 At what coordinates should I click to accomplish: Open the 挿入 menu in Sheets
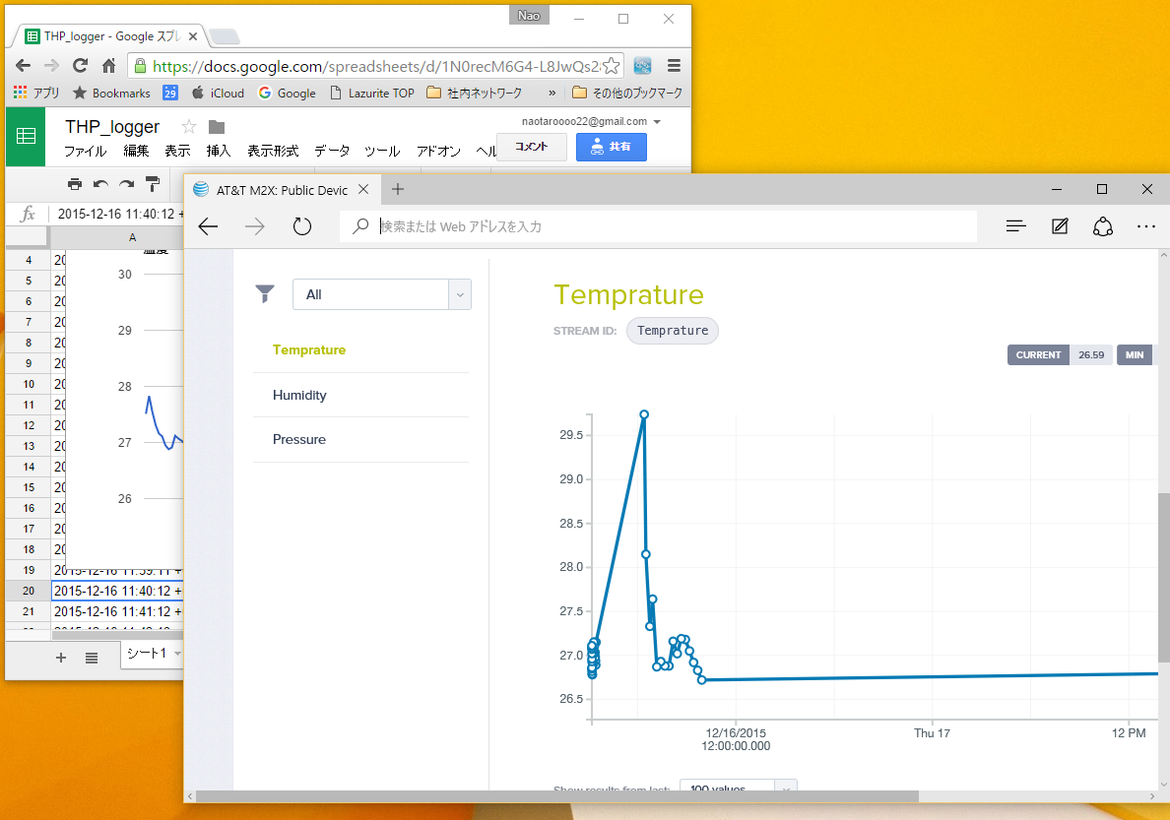pos(219,151)
